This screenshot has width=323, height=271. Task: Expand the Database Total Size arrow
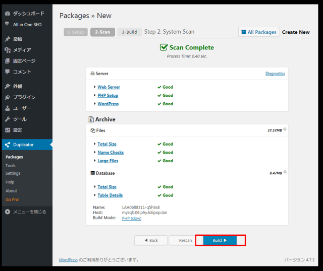[95, 186]
